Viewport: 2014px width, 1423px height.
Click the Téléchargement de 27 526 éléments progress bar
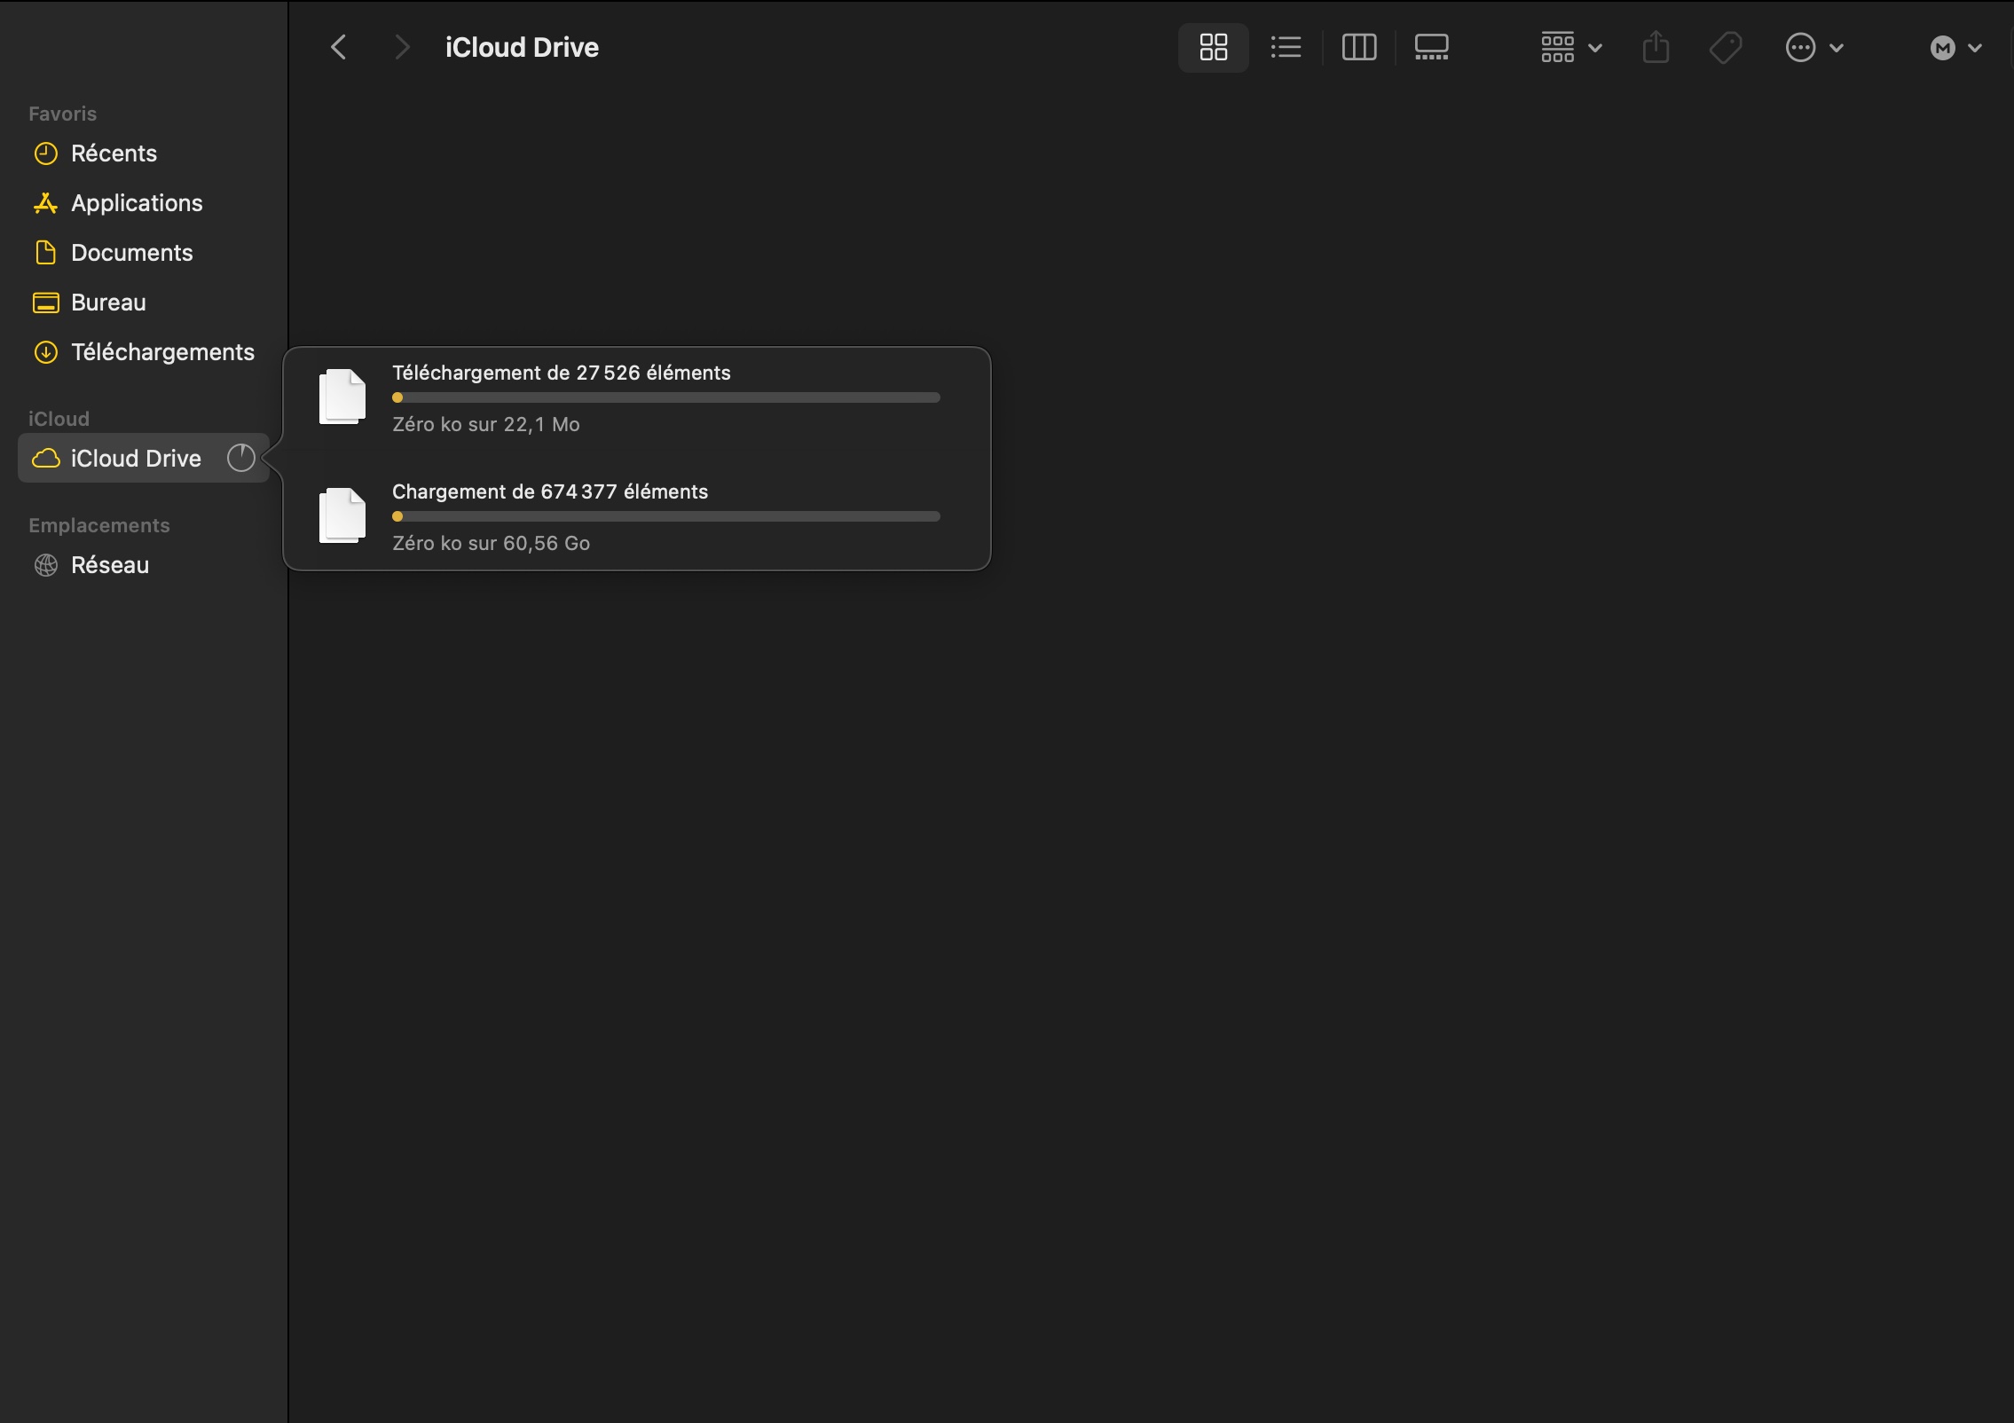click(x=665, y=397)
